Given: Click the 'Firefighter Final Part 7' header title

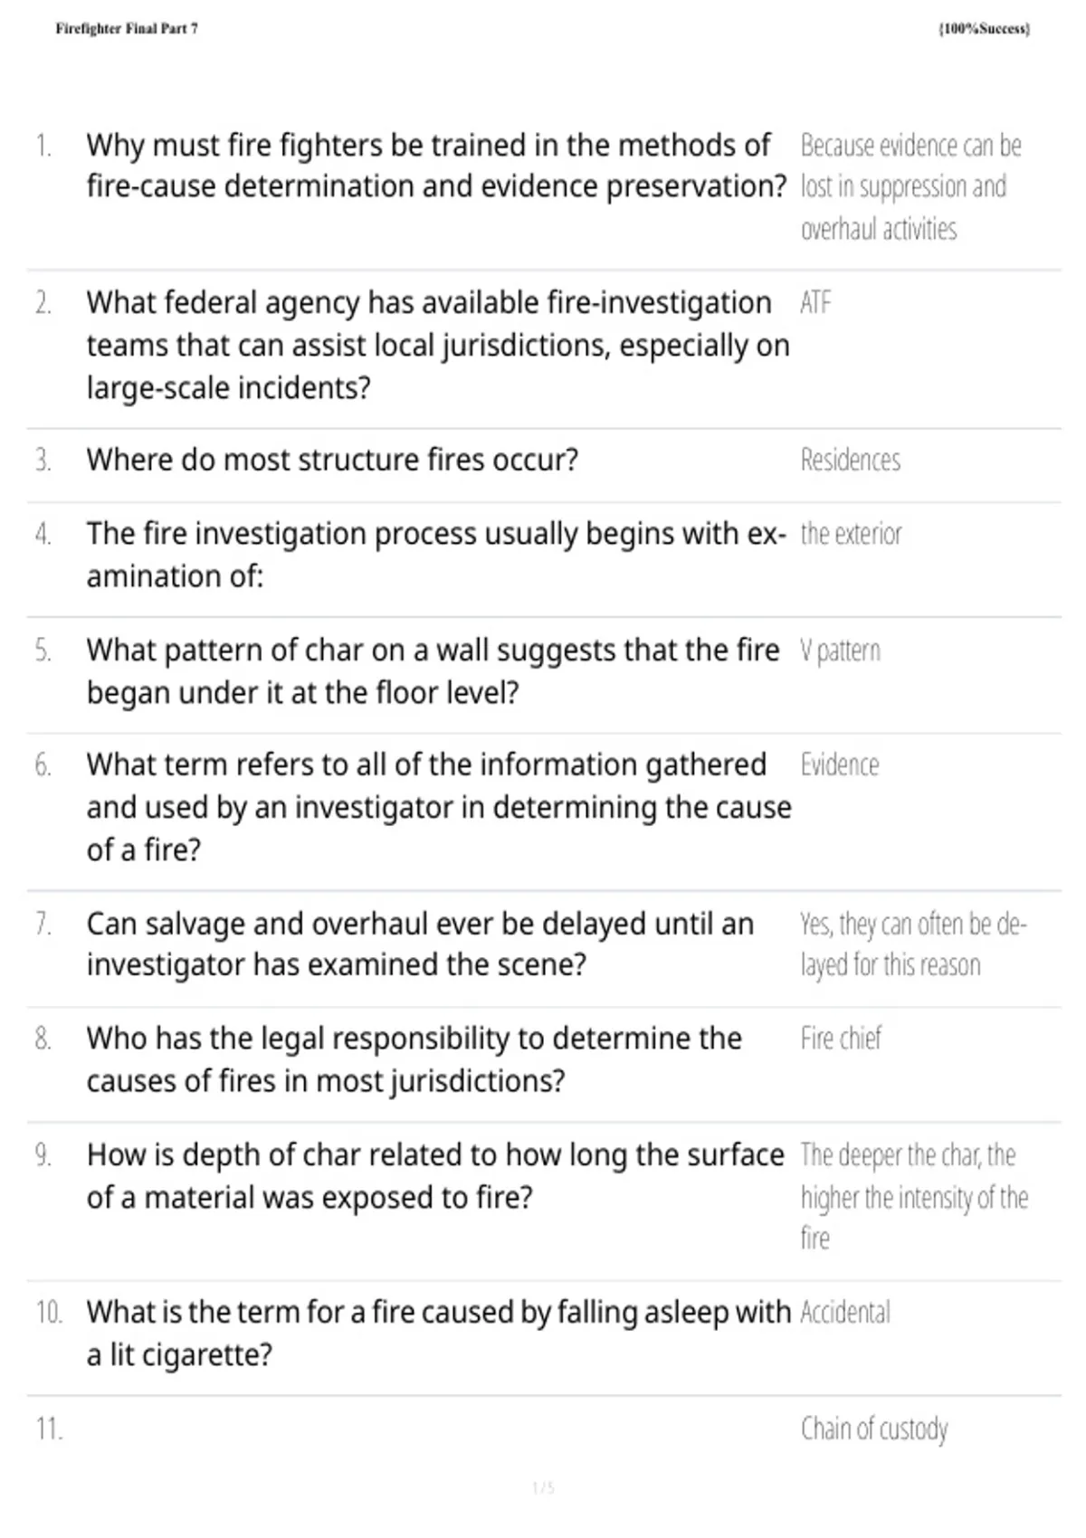Looking at the screenshot, I should [x=127, y=29].
